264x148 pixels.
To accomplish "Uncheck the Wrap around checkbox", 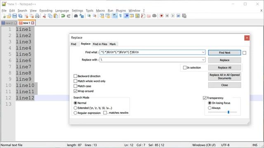I will pos(75,91).
